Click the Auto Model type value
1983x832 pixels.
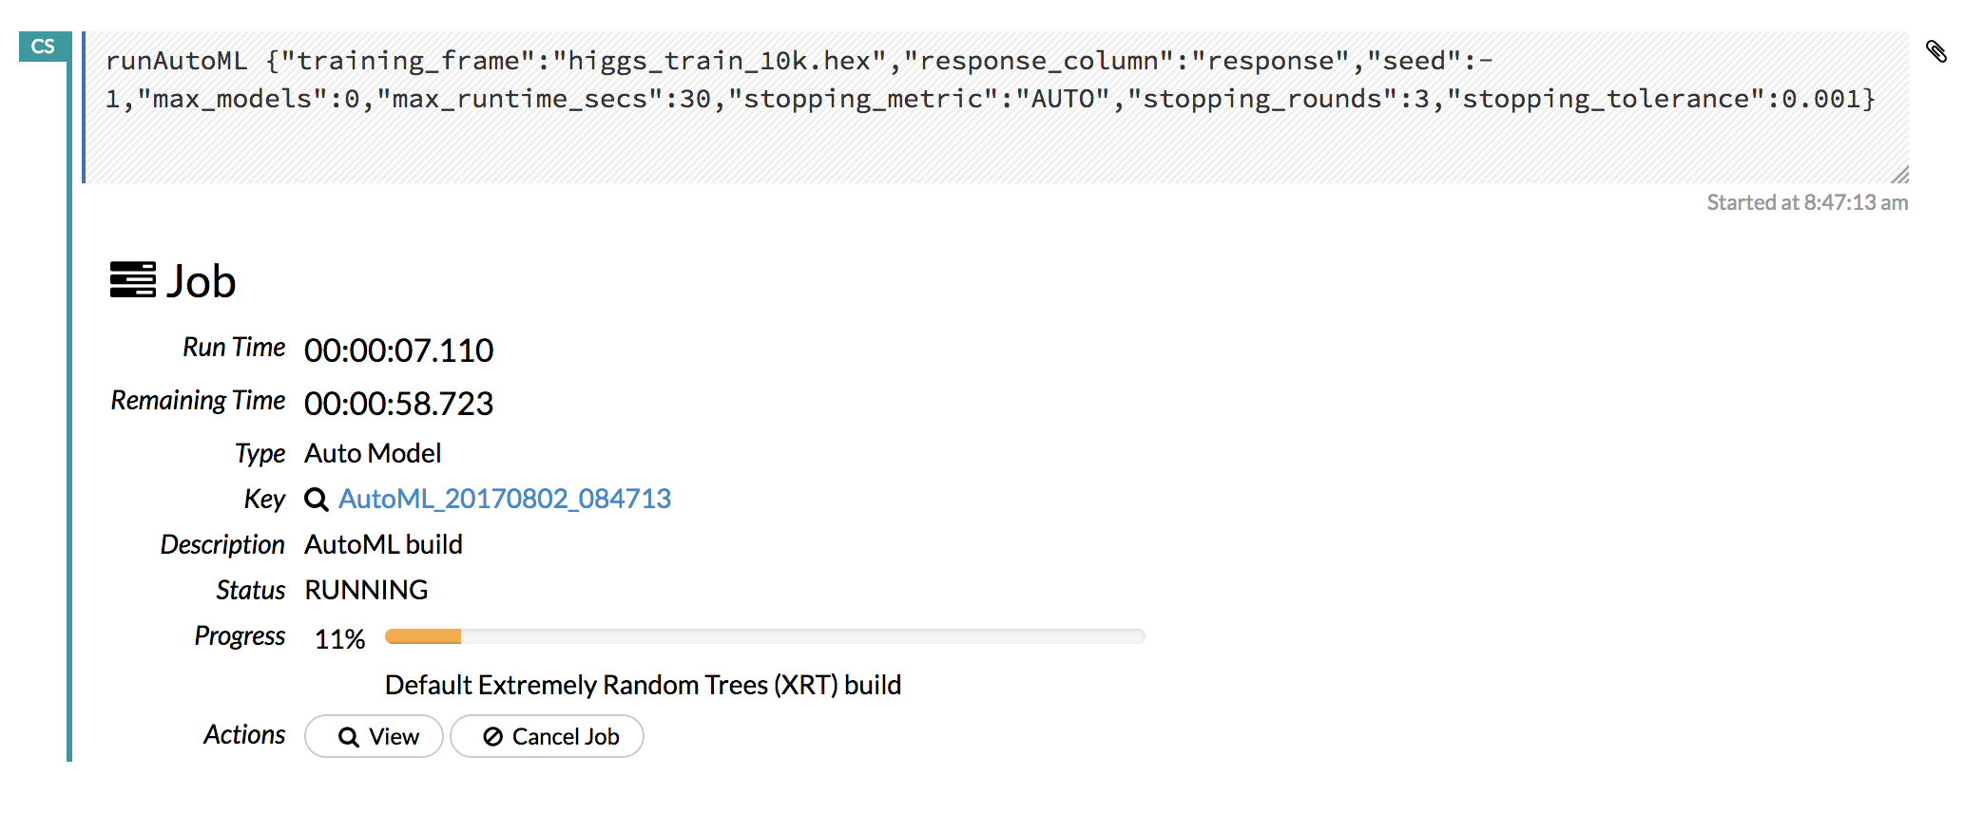point(373,453)
